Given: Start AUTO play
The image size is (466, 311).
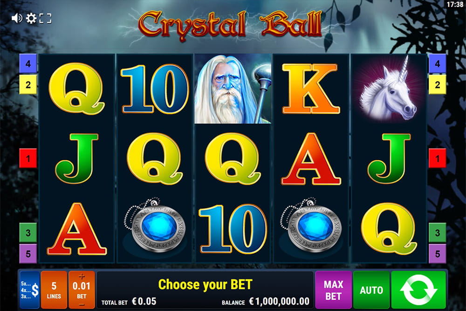Looking at the screenshot, I should [x=371, y=290].
